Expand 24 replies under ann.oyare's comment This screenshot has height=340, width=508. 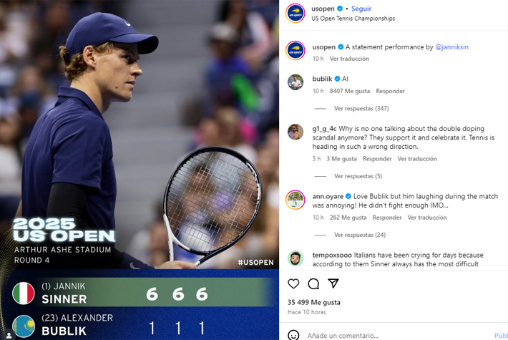360,235
